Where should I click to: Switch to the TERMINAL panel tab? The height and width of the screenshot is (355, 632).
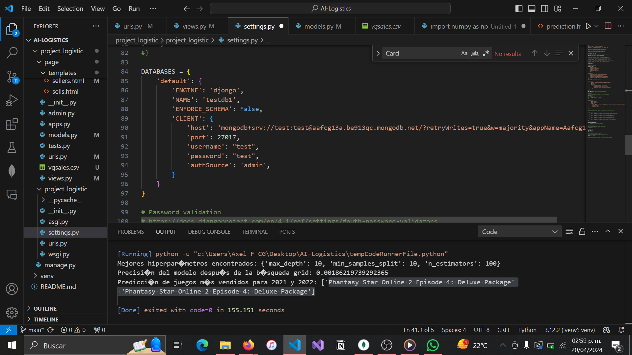(254, 232)
